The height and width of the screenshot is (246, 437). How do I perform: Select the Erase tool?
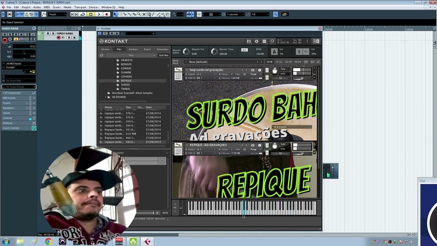(x=135, y=14)
